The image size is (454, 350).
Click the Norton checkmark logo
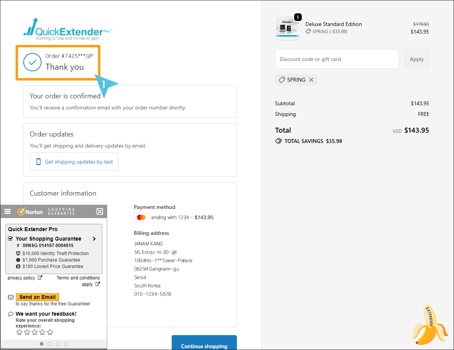coord(21,212)
